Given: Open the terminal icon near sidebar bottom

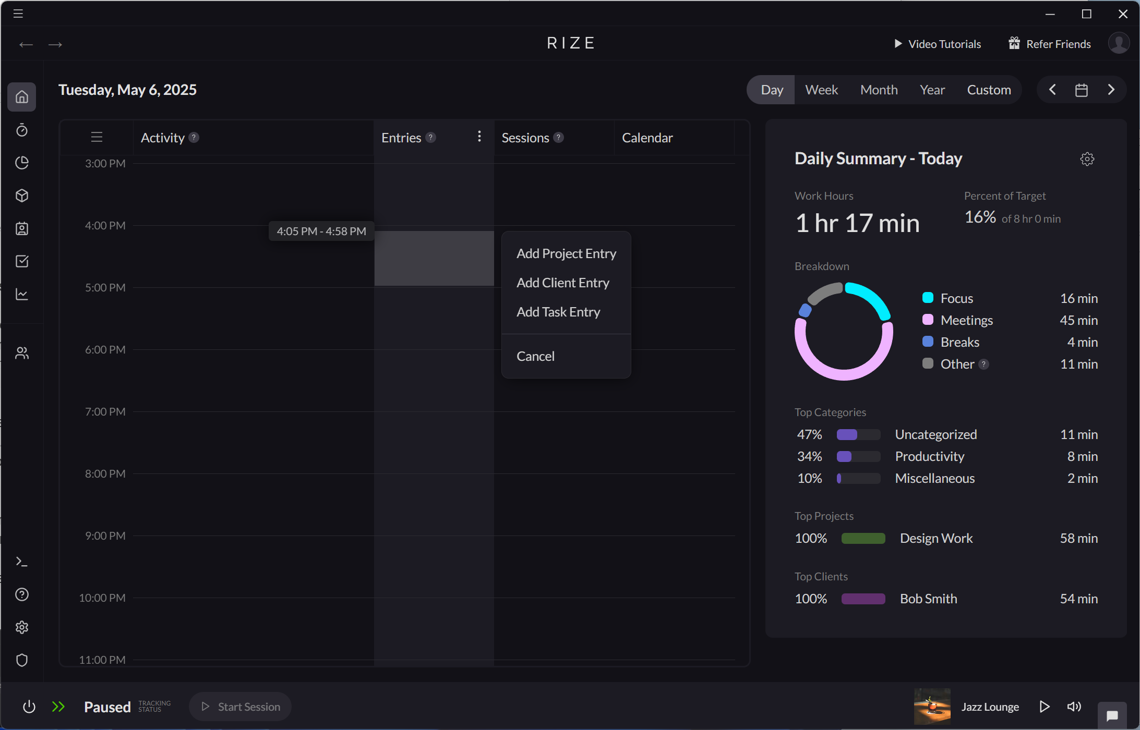Looking at the screenshot, I should pyautogui.click(x=22, y=561).
